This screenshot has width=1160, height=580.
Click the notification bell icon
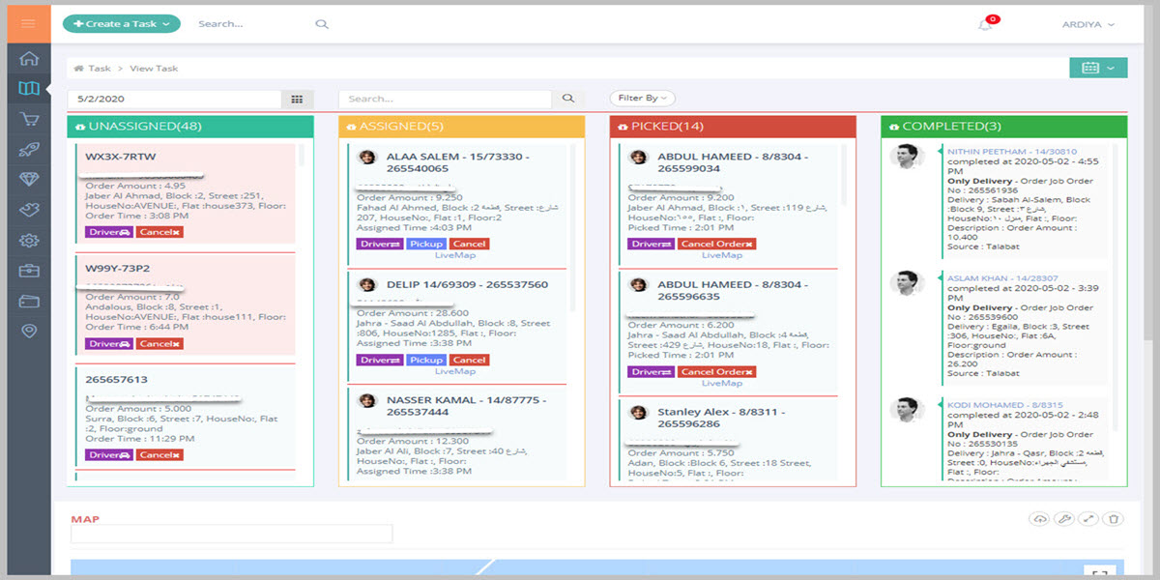coord(985,24)
